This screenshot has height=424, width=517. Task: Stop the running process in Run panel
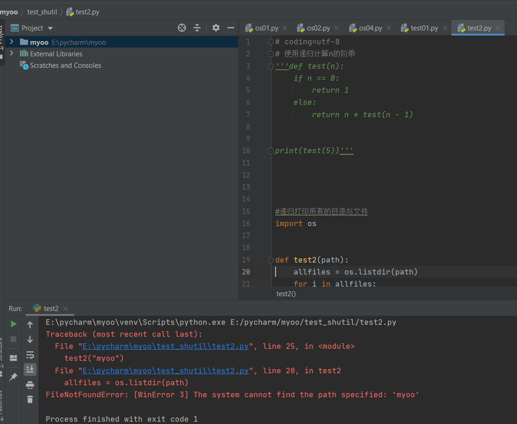[x=13, y=339]
